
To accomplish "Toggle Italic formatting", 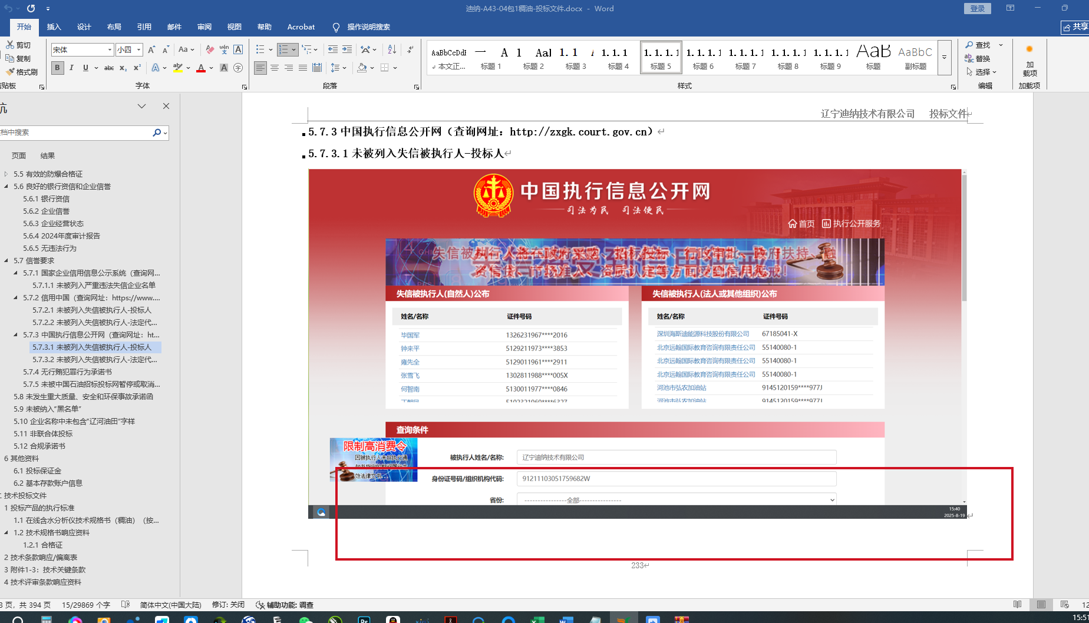I will 71,68.
